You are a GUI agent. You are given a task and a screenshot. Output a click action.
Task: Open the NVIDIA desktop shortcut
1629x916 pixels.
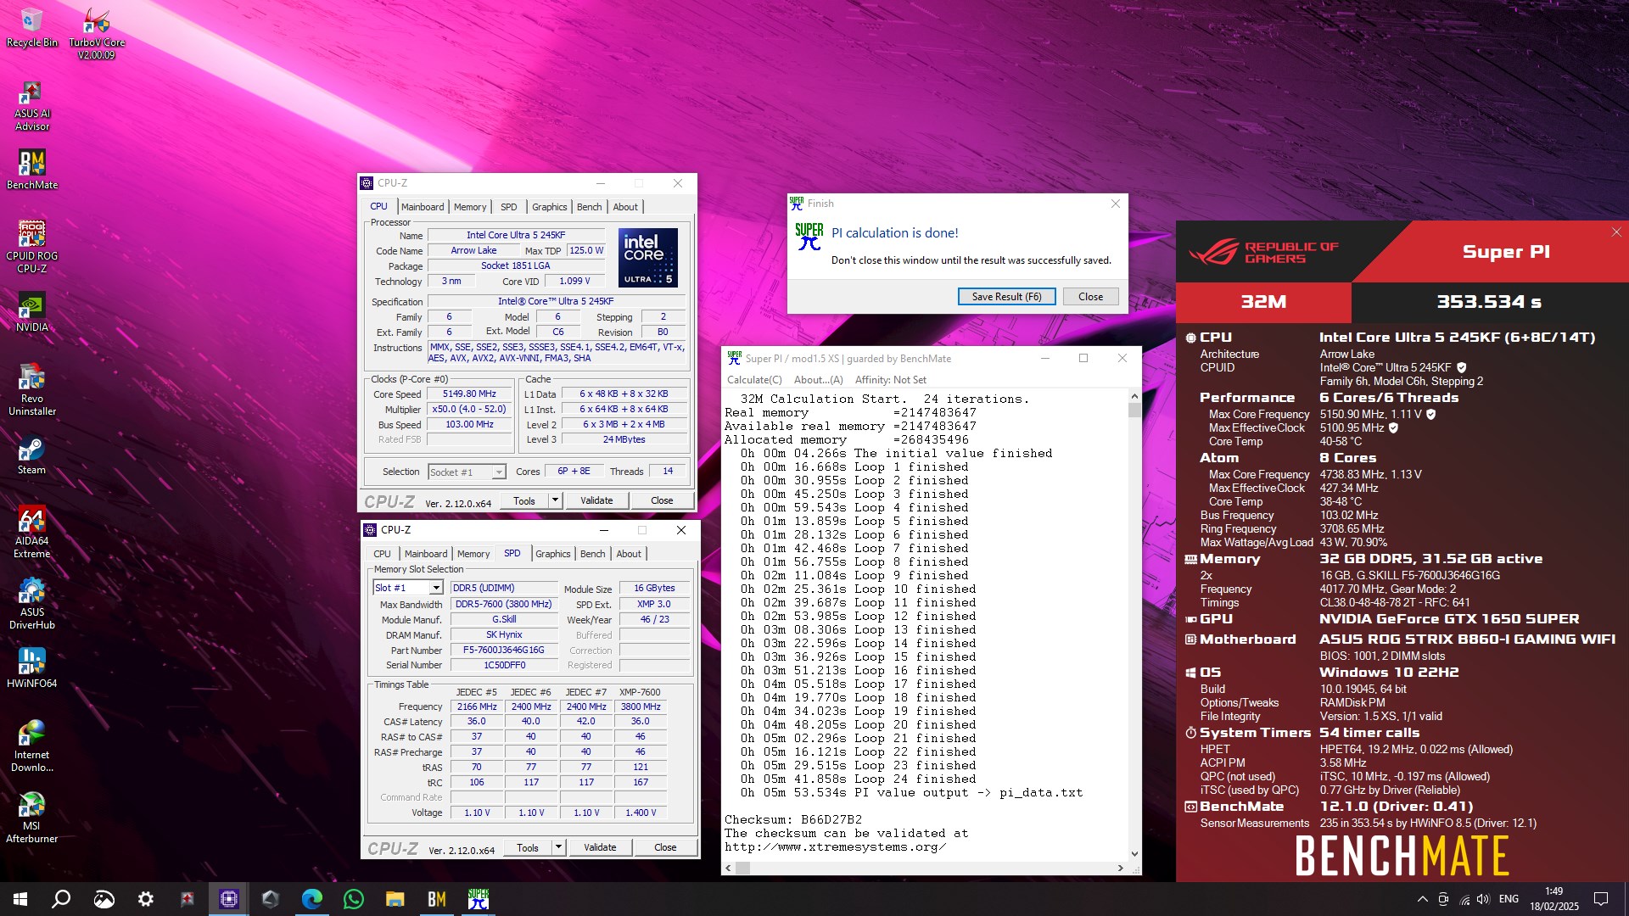click(x=31, y=312)
